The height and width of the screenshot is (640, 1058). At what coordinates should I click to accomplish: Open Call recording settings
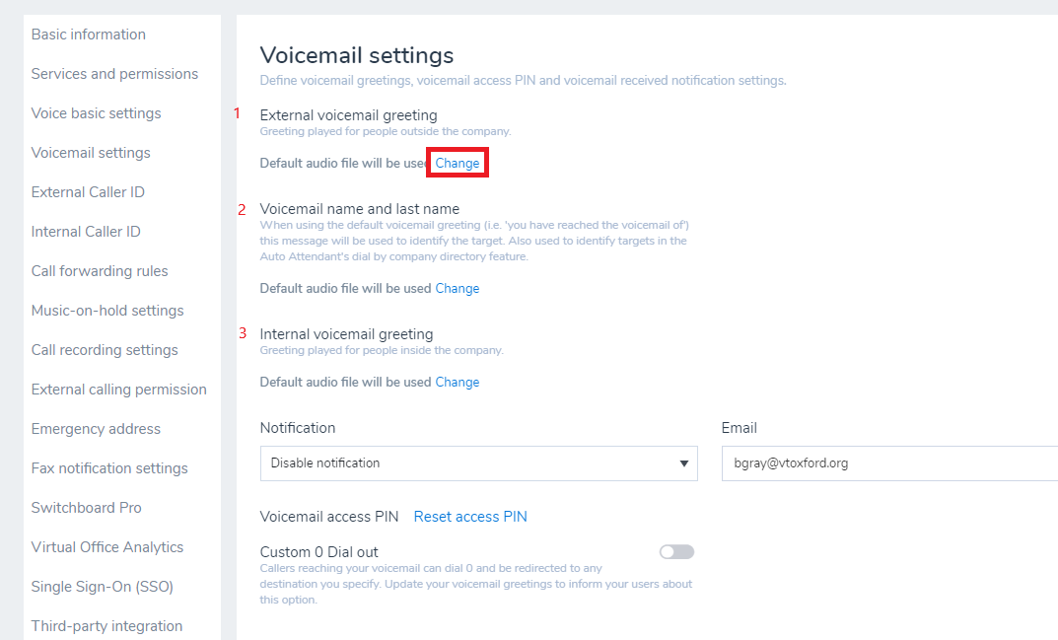[105, 349]
